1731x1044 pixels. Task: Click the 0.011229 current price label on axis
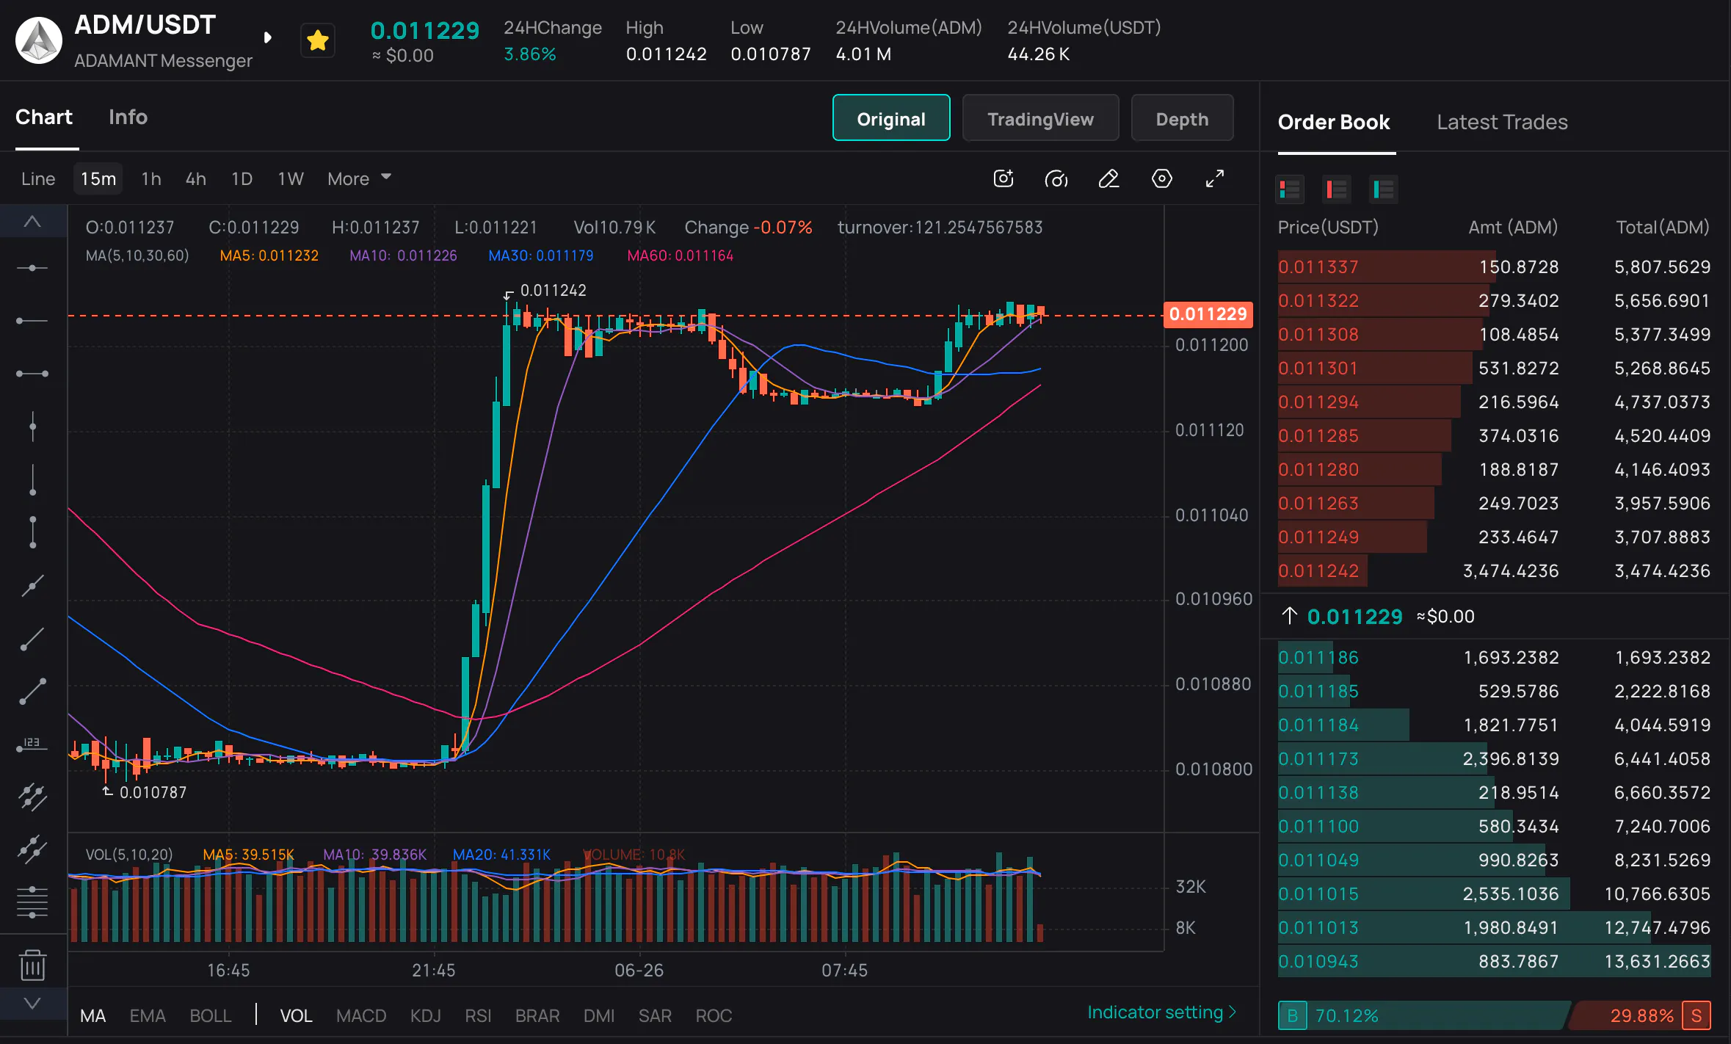point(1208,314)
